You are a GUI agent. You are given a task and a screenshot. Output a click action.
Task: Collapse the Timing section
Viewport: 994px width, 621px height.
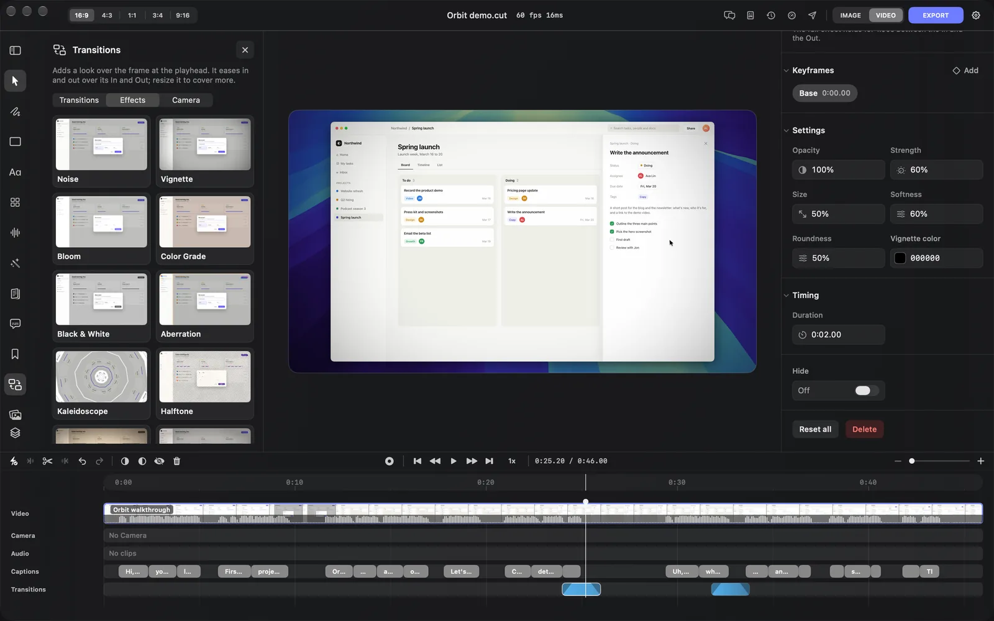coord(787,295)
